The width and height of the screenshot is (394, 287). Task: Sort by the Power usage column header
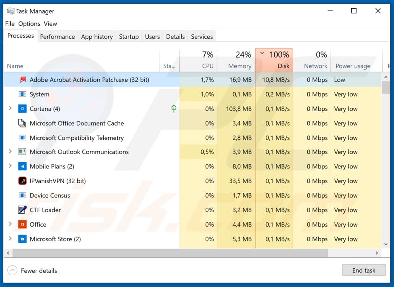pyautogui.click(x=357, y=60)
